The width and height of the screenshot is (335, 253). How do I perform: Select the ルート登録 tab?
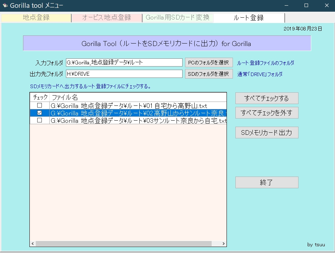pyautogui.click(x=249, y=18)
